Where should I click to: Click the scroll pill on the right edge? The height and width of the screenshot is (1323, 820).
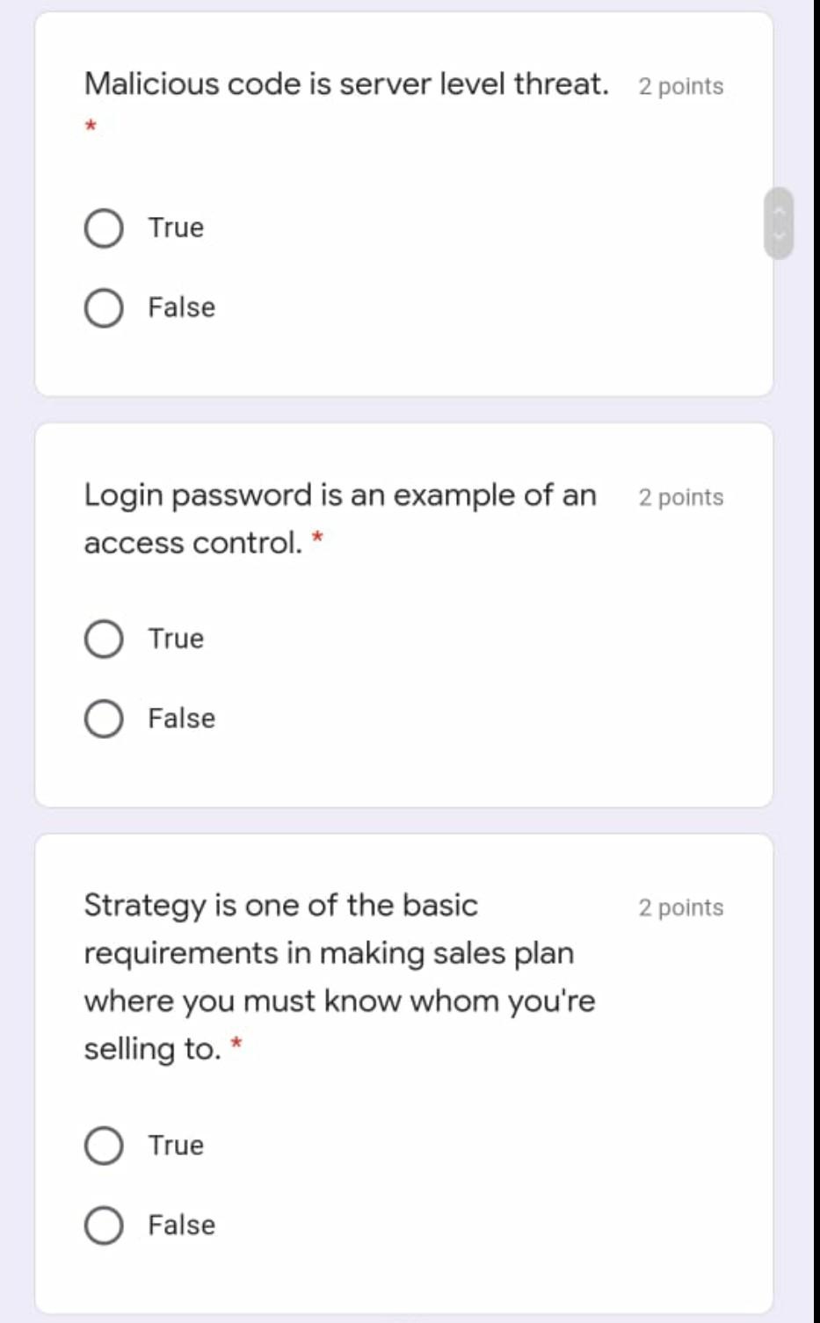(x=777, y=226)
